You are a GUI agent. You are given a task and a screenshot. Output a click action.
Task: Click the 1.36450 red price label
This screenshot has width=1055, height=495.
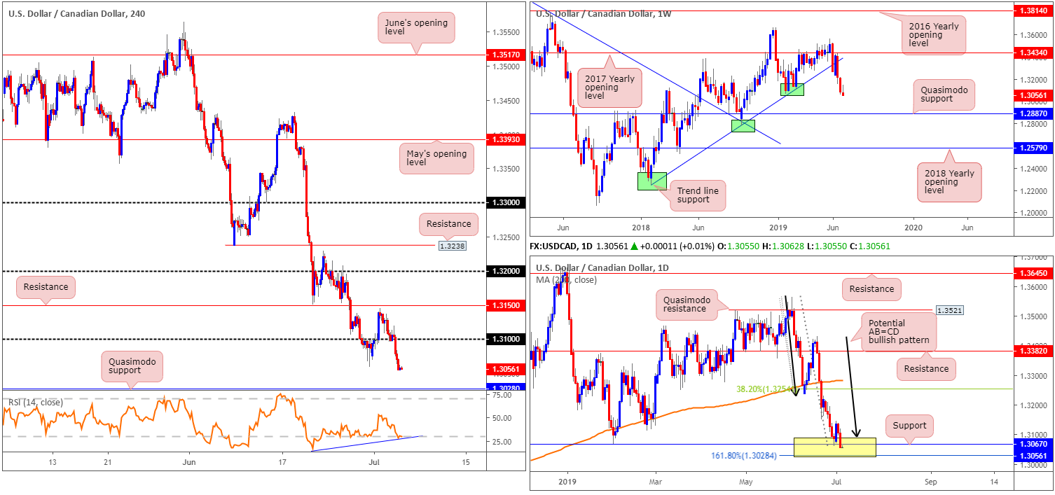coord(1033,274)
